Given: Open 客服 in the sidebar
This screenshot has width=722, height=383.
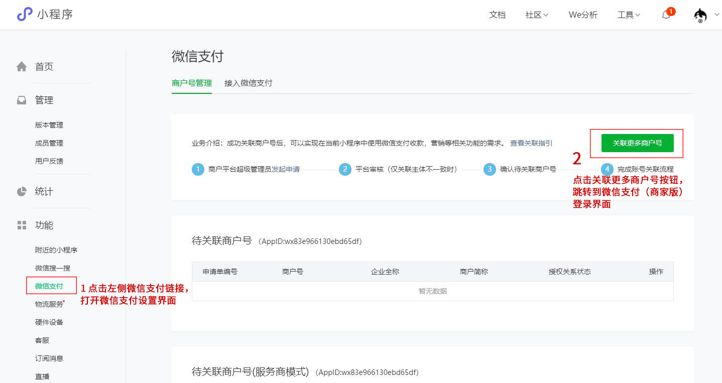Looking at the screenshot, I should (x=42, y=340).
